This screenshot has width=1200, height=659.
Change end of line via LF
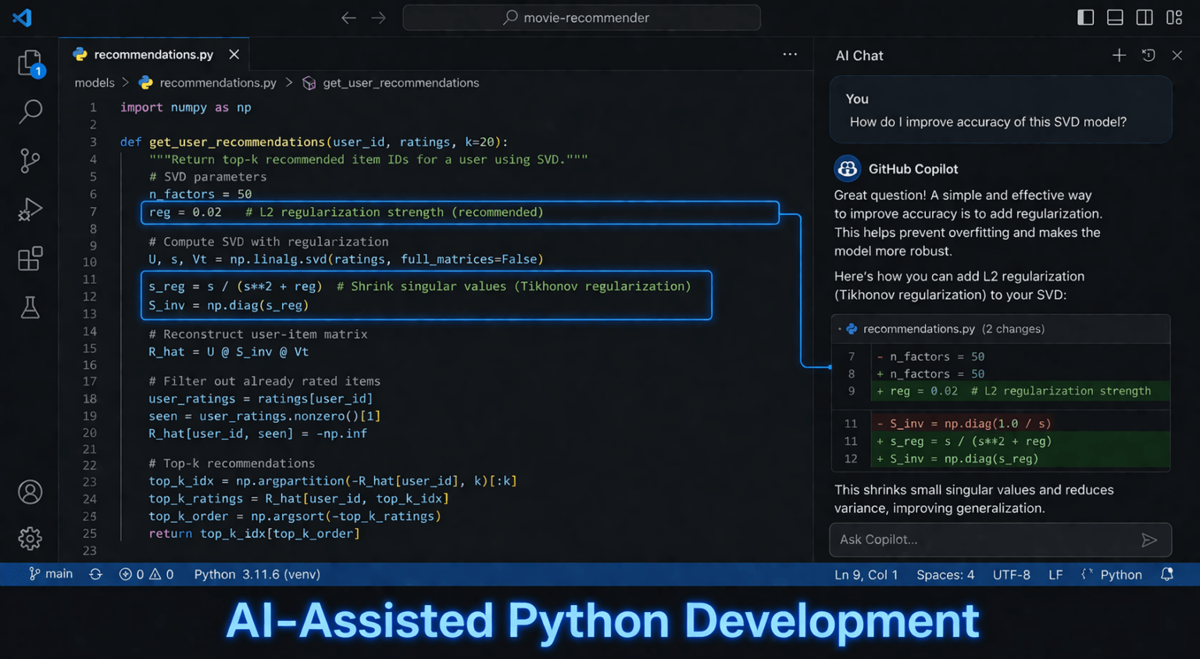tap(1055, 575)
